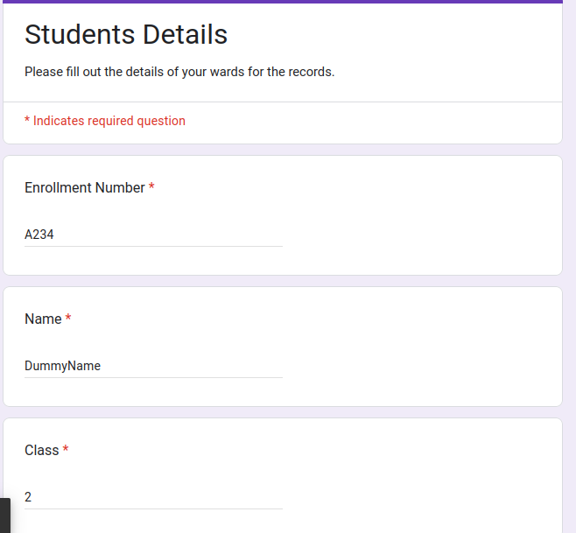Screen dimensions: 576x533
Task: Focus the Name field containing DummyName
Action: [153, 366]
